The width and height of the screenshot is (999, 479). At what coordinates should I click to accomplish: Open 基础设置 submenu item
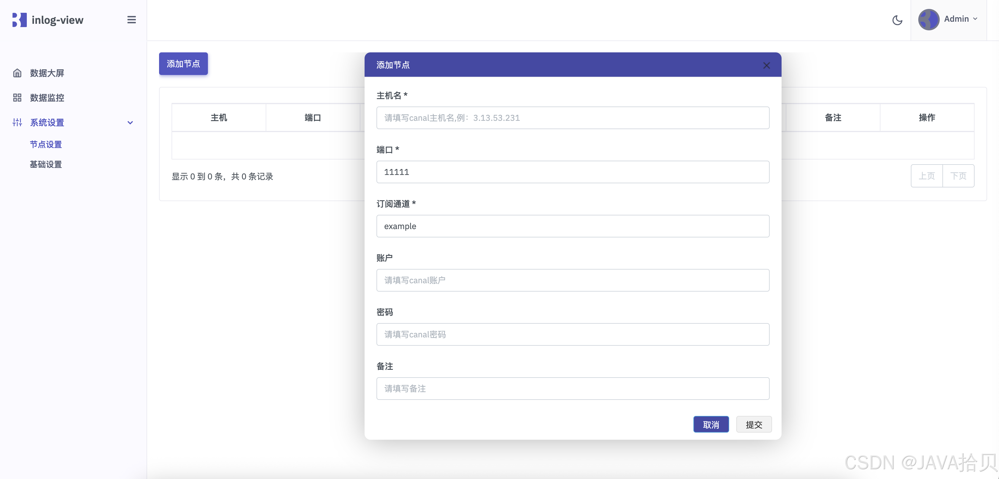tap(46, 165)
